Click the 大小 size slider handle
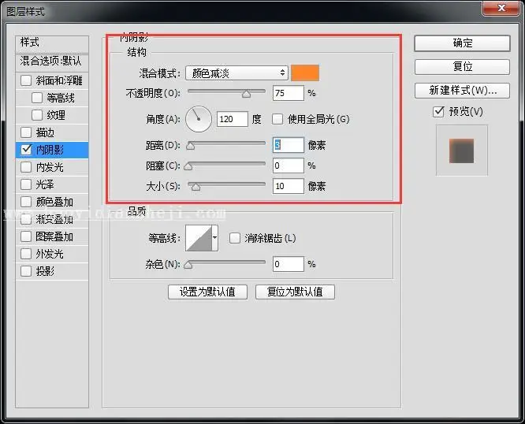This screenshot has width=525, height=424. (x=195, y=187)
